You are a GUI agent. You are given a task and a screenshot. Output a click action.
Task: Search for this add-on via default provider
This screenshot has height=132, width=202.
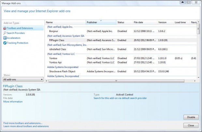(x=120, y=98)
